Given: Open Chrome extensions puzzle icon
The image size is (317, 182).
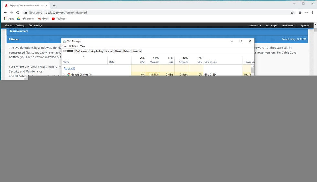Looking at the screenshot, I should point(300,13).
